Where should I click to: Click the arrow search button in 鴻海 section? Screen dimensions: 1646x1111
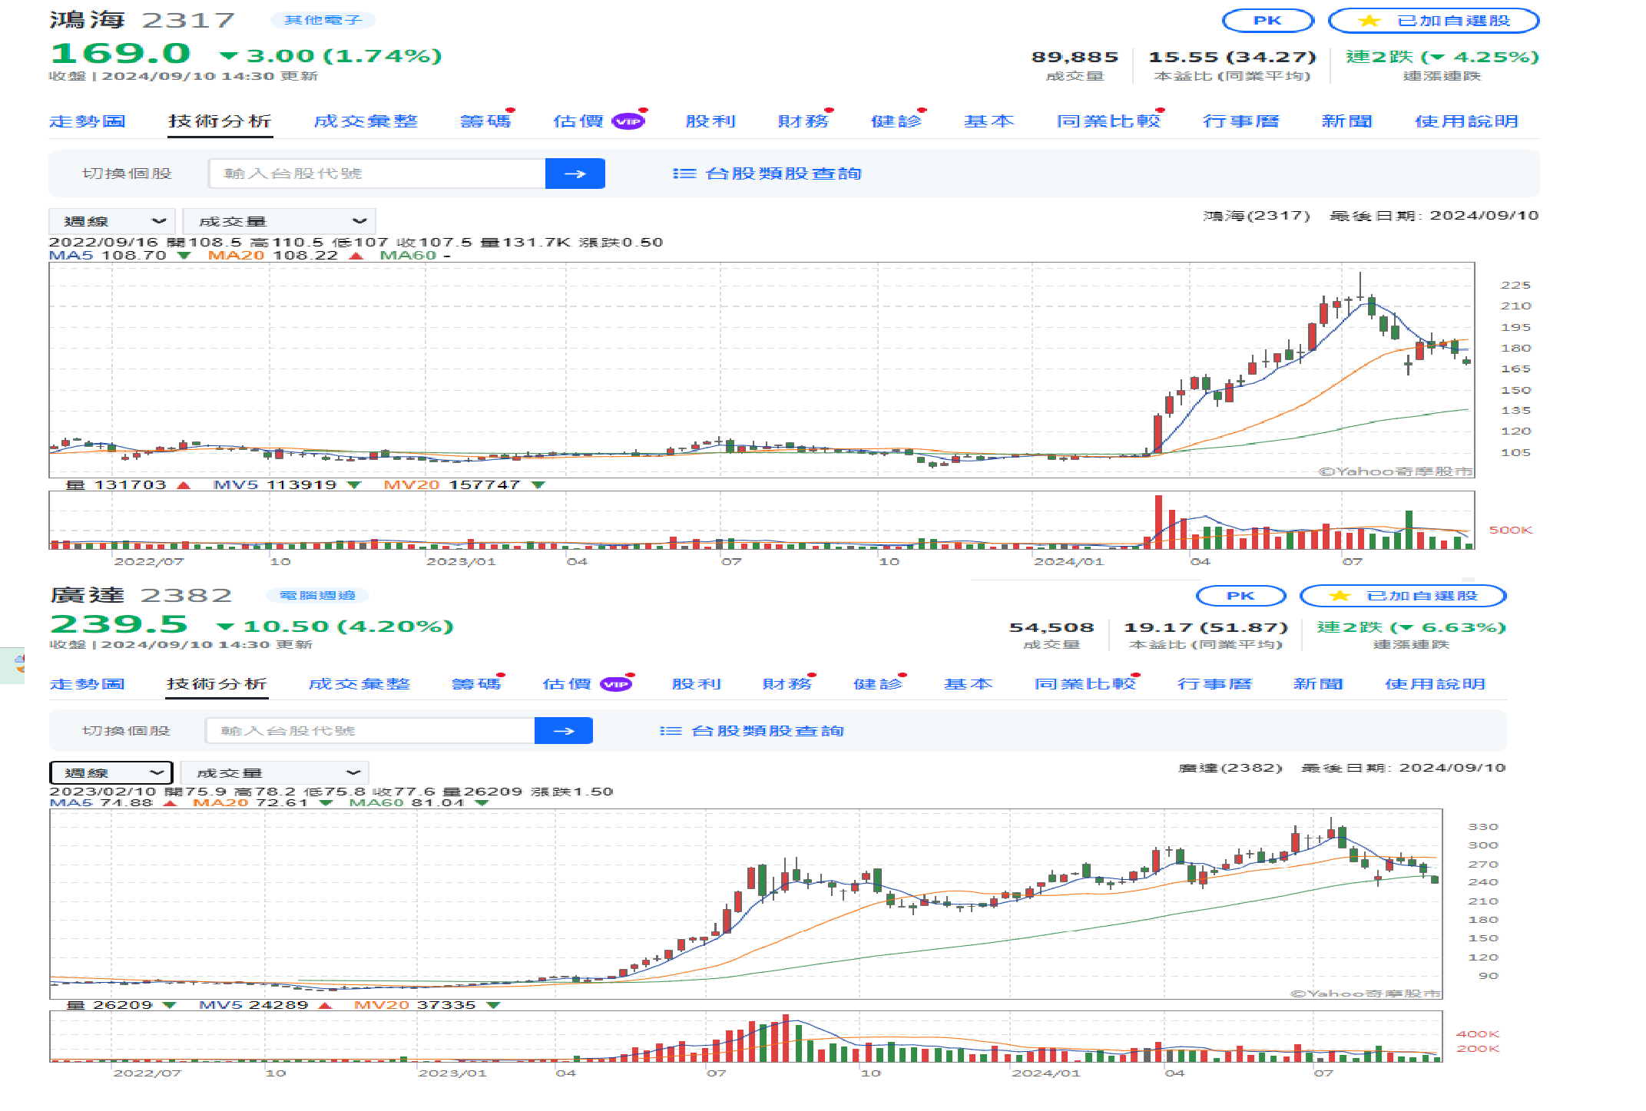(x=575, y=174)
